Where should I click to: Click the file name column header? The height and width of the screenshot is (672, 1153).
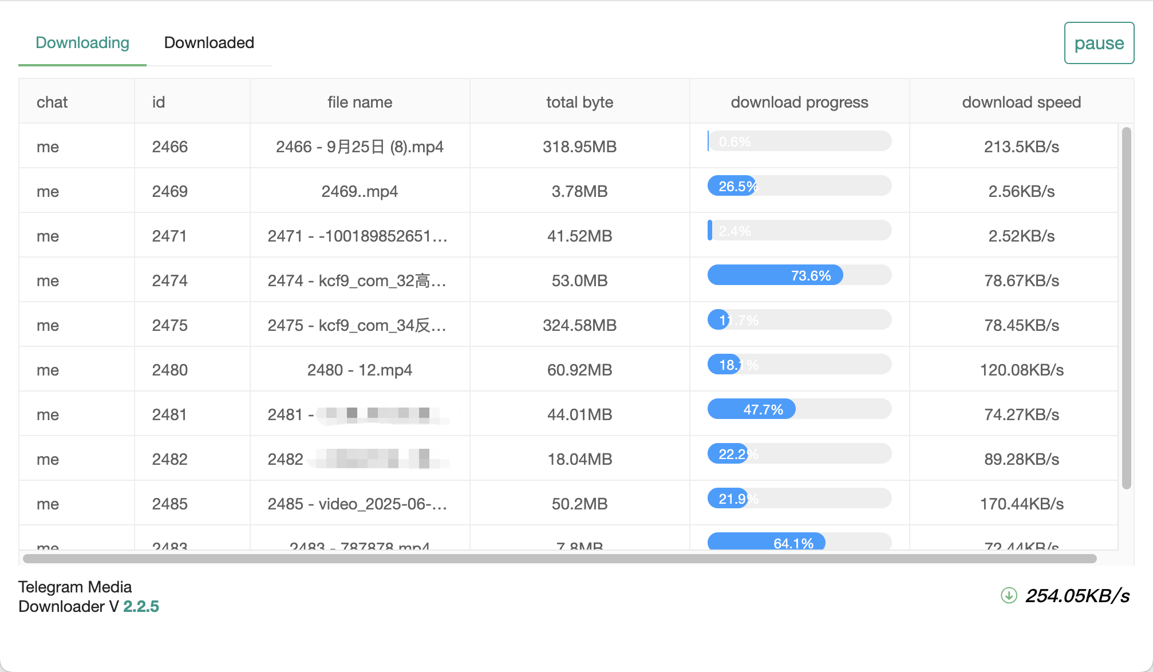click(360, 102)
